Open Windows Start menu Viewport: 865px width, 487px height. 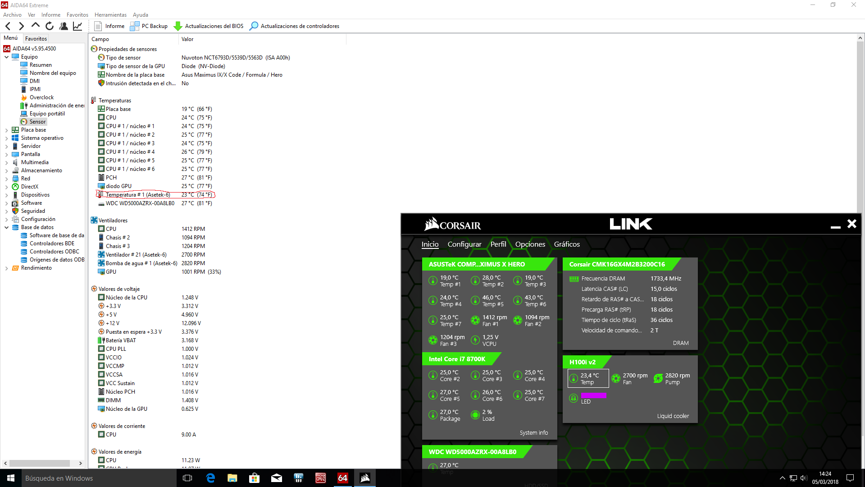tap(11, 478)
